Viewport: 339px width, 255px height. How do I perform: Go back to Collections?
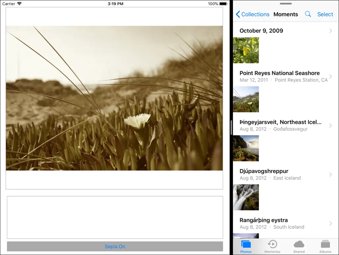pos(252,14)
